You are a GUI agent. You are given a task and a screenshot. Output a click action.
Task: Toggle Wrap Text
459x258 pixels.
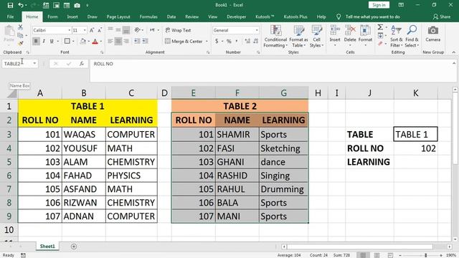point(178,30)
